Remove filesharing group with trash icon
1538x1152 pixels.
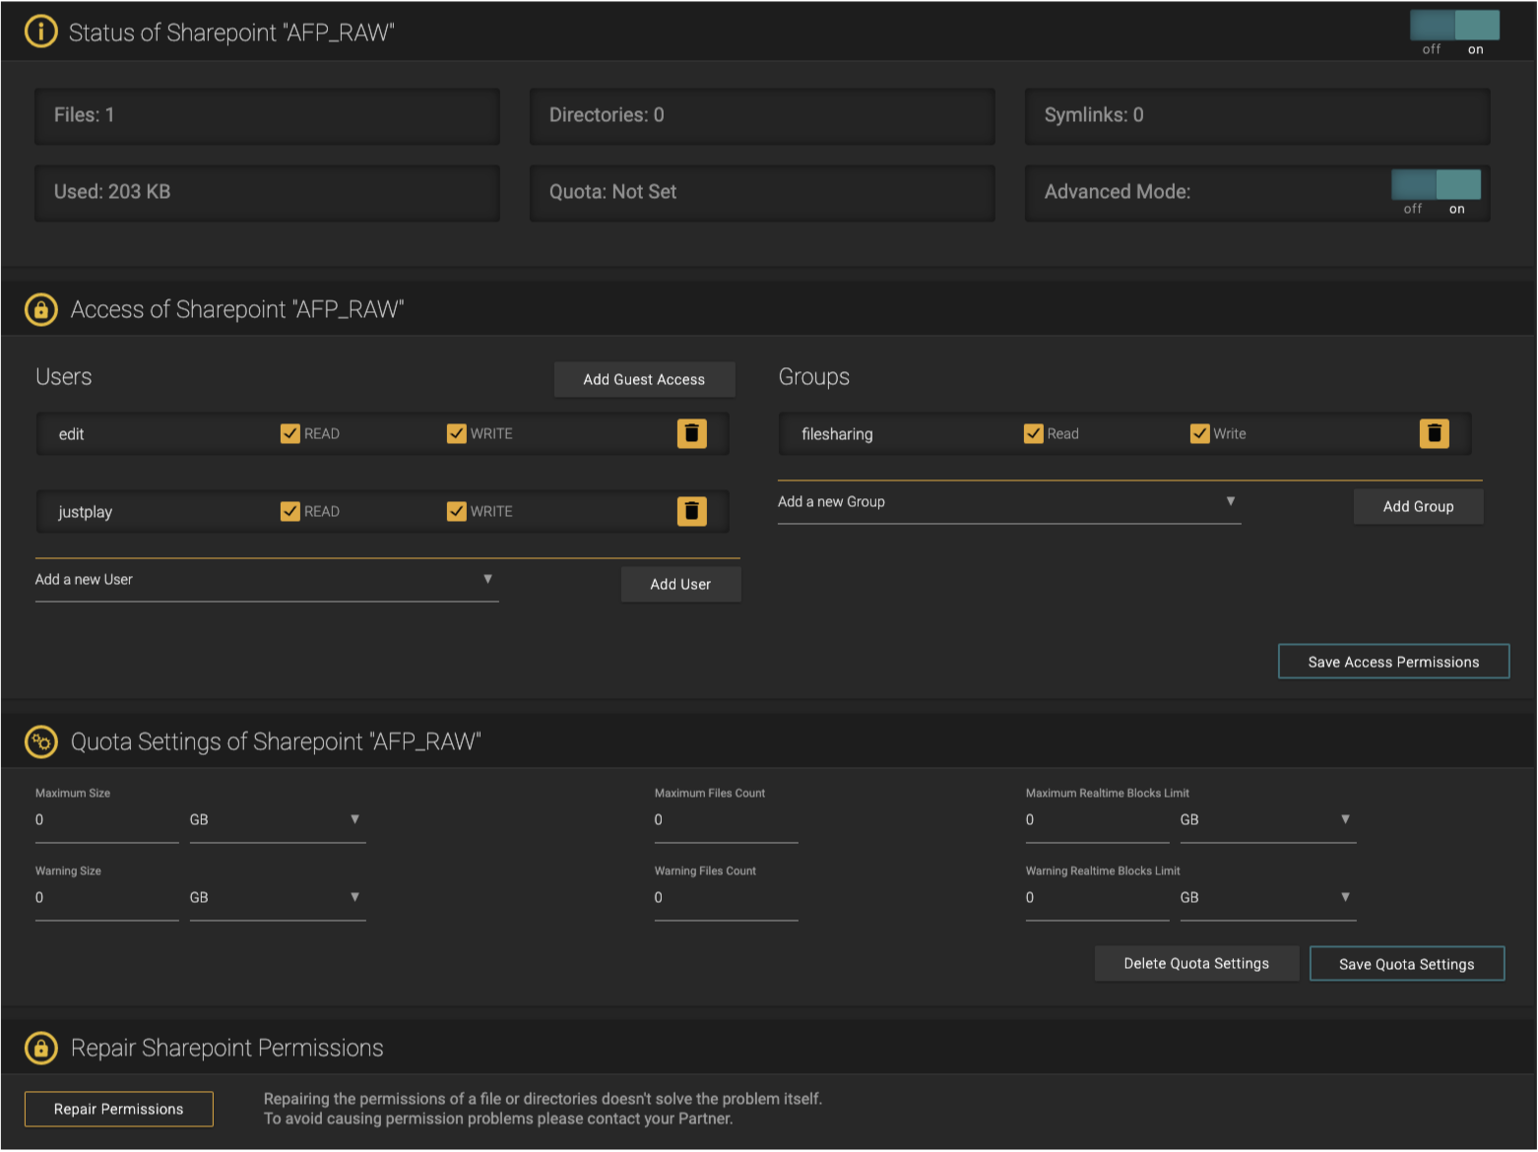click(x=1435, y=433)
